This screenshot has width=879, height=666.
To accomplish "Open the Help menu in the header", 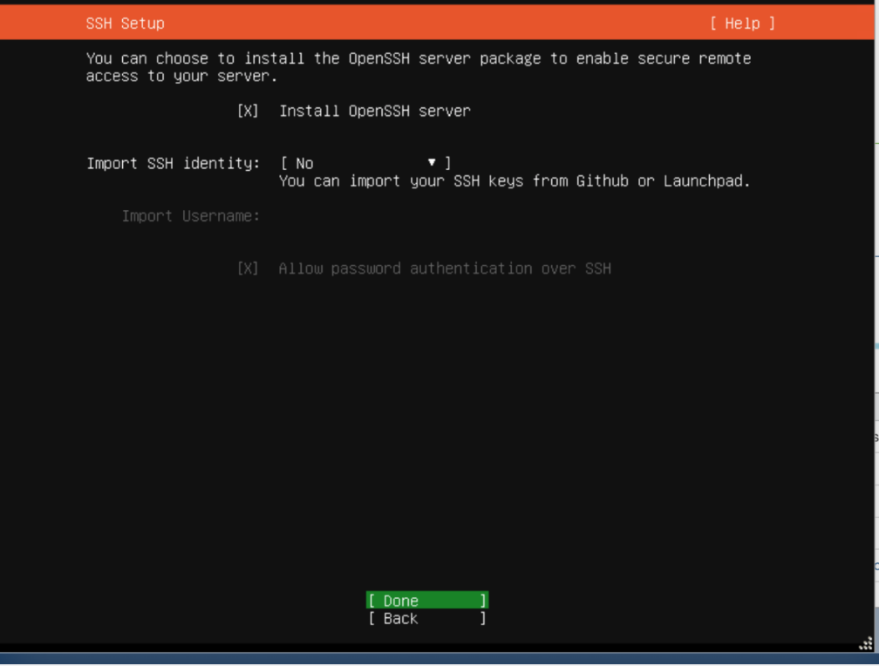I will point(741,24).
